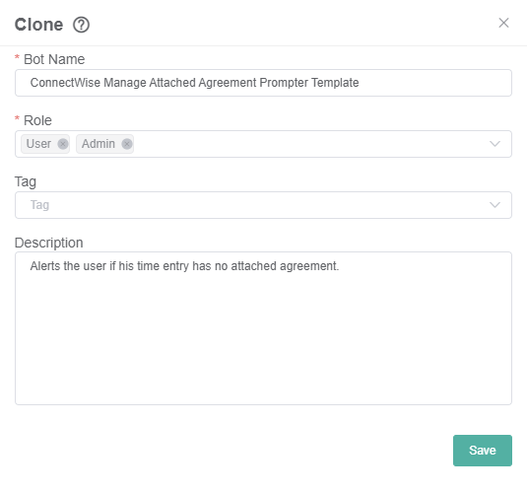Remove the User role tag
Image resolution: width=527 pixels, height=493 pixels.
[x=62, y=144]
